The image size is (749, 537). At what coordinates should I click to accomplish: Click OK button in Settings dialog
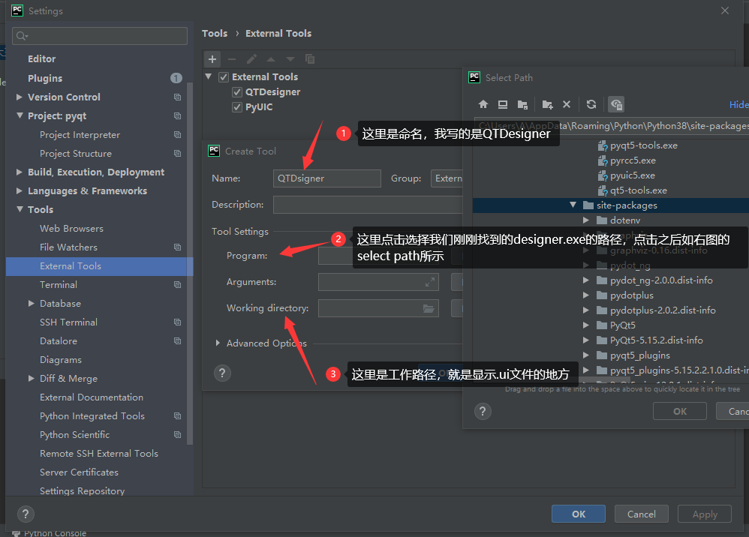(x=579, y=514)
